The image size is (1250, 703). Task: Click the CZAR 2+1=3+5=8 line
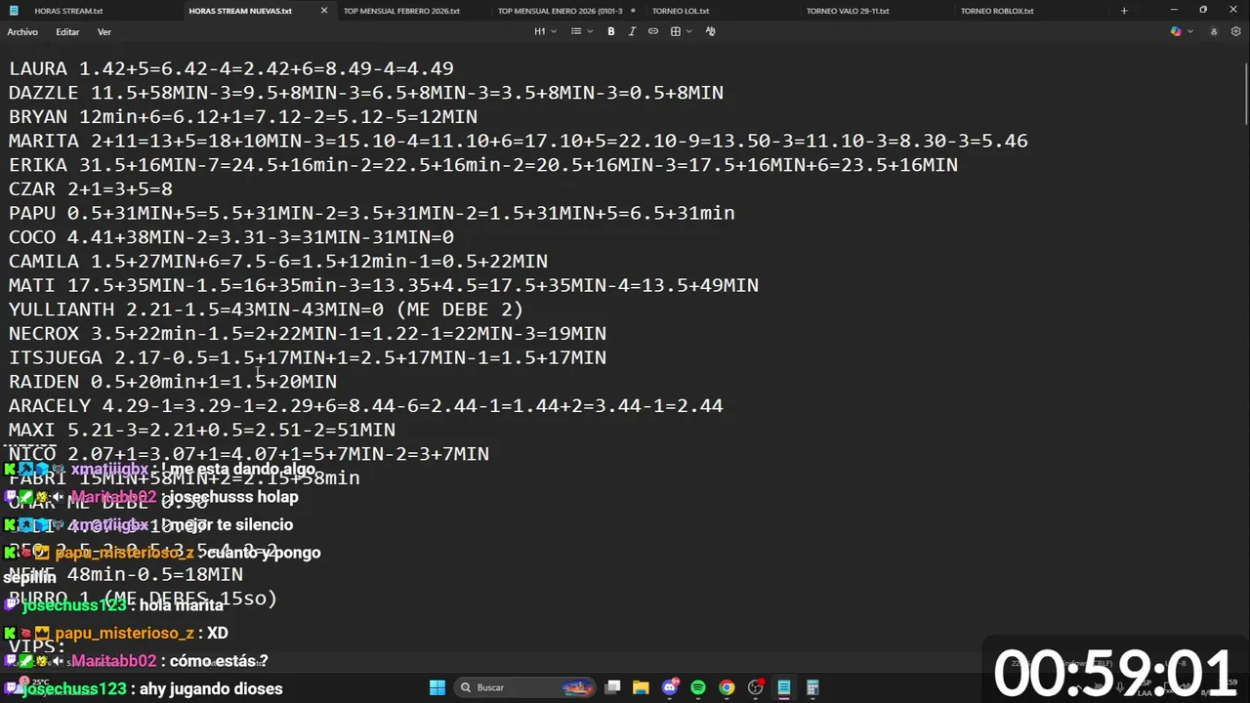point(91,189)
